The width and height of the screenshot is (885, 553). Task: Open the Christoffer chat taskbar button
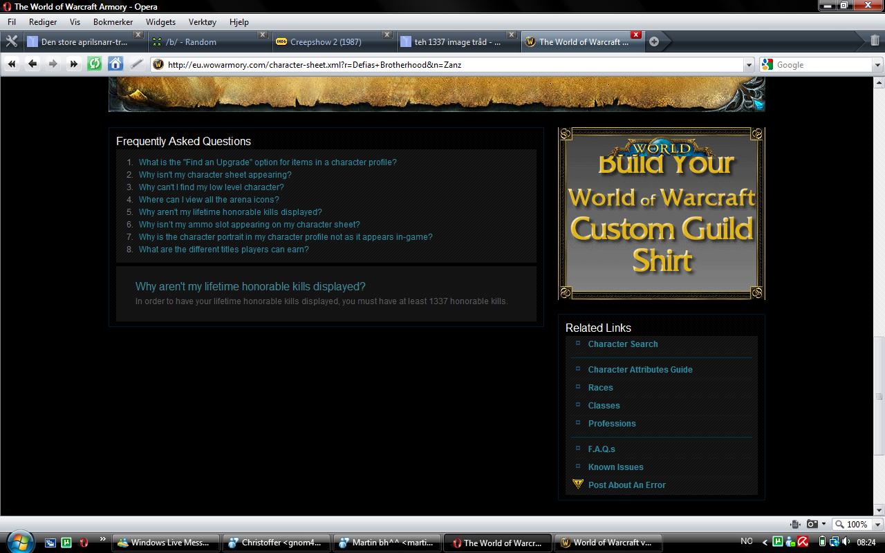point(277,543)
